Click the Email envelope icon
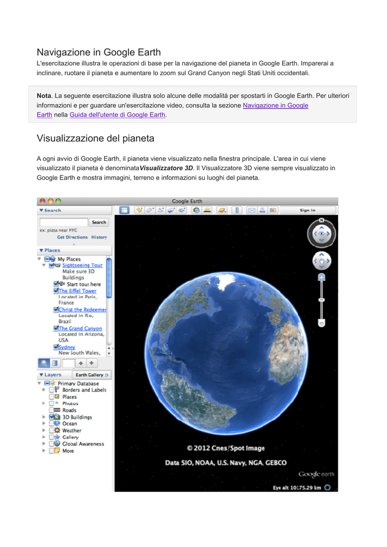The height and width of the screenshot is (547, 387). coord(252,210)
